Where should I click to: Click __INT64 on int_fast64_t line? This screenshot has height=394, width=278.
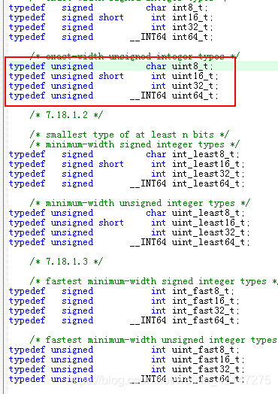(148, 320)
